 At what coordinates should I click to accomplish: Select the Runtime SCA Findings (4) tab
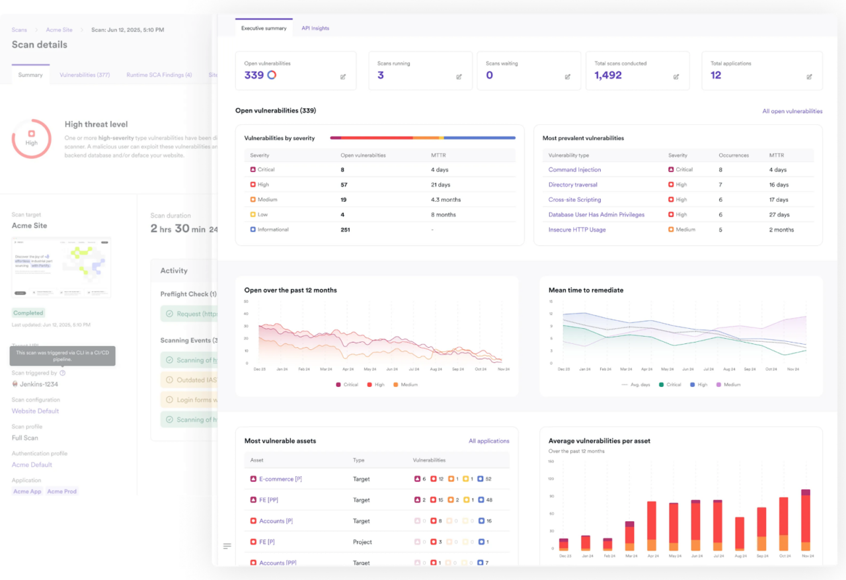159,75
